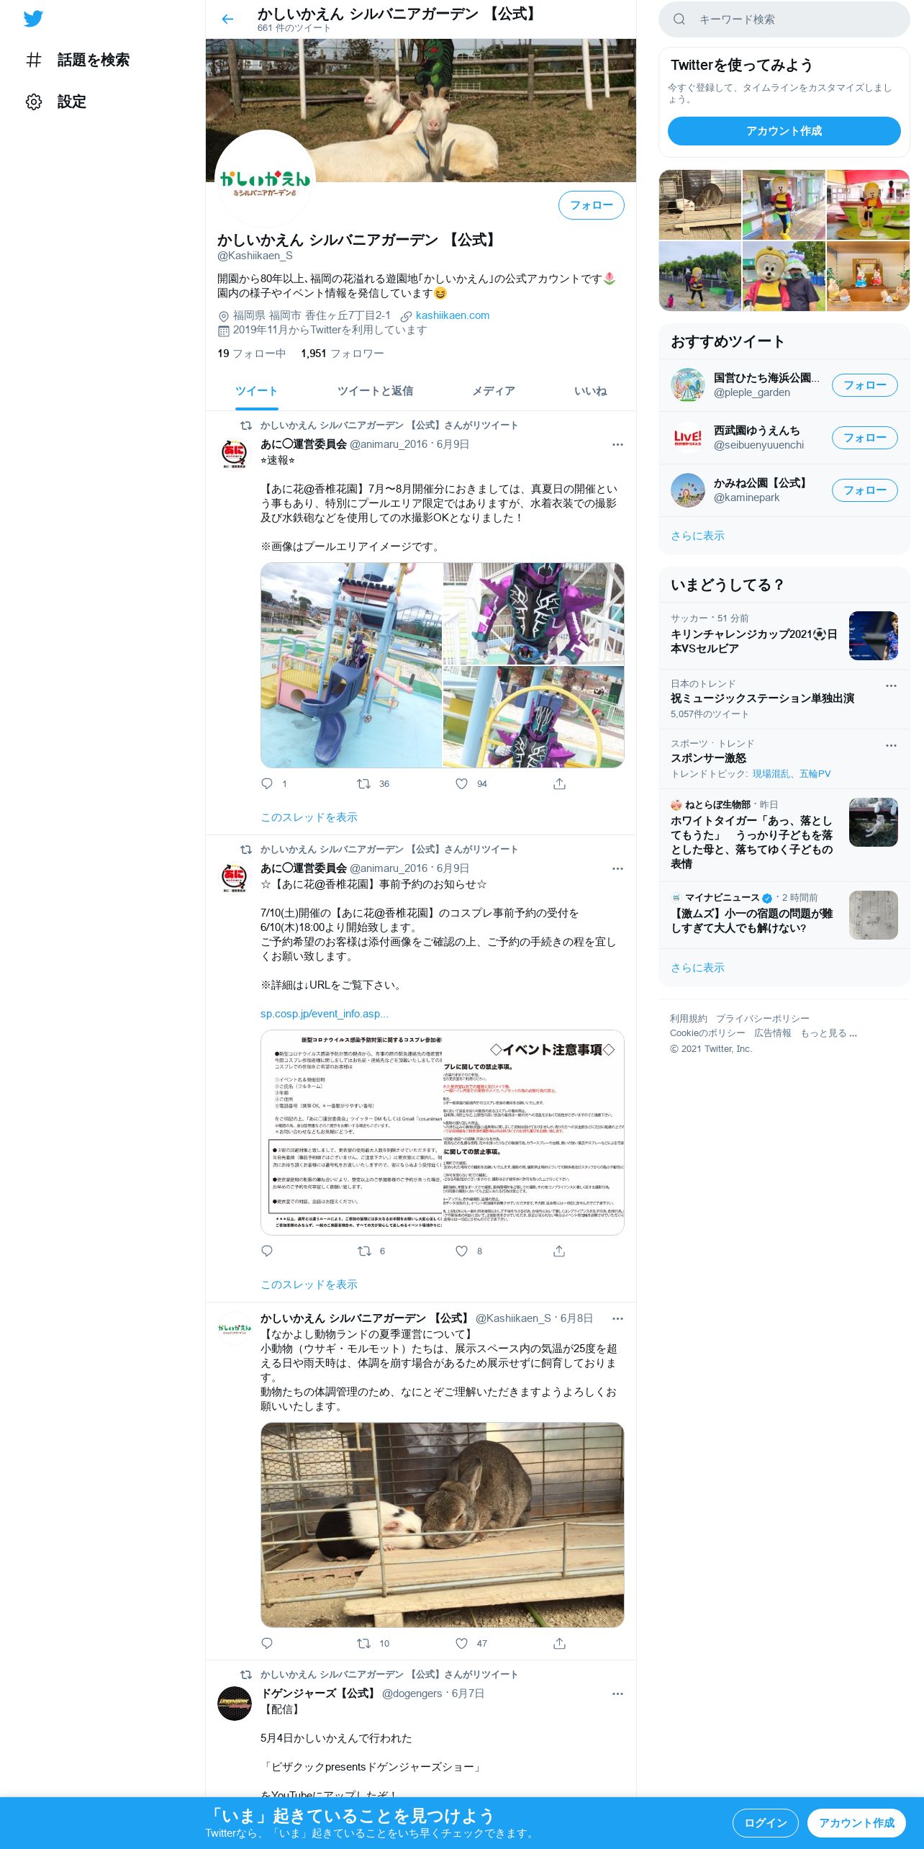
Task: Share the 速報 tweet
Action: 559,783
